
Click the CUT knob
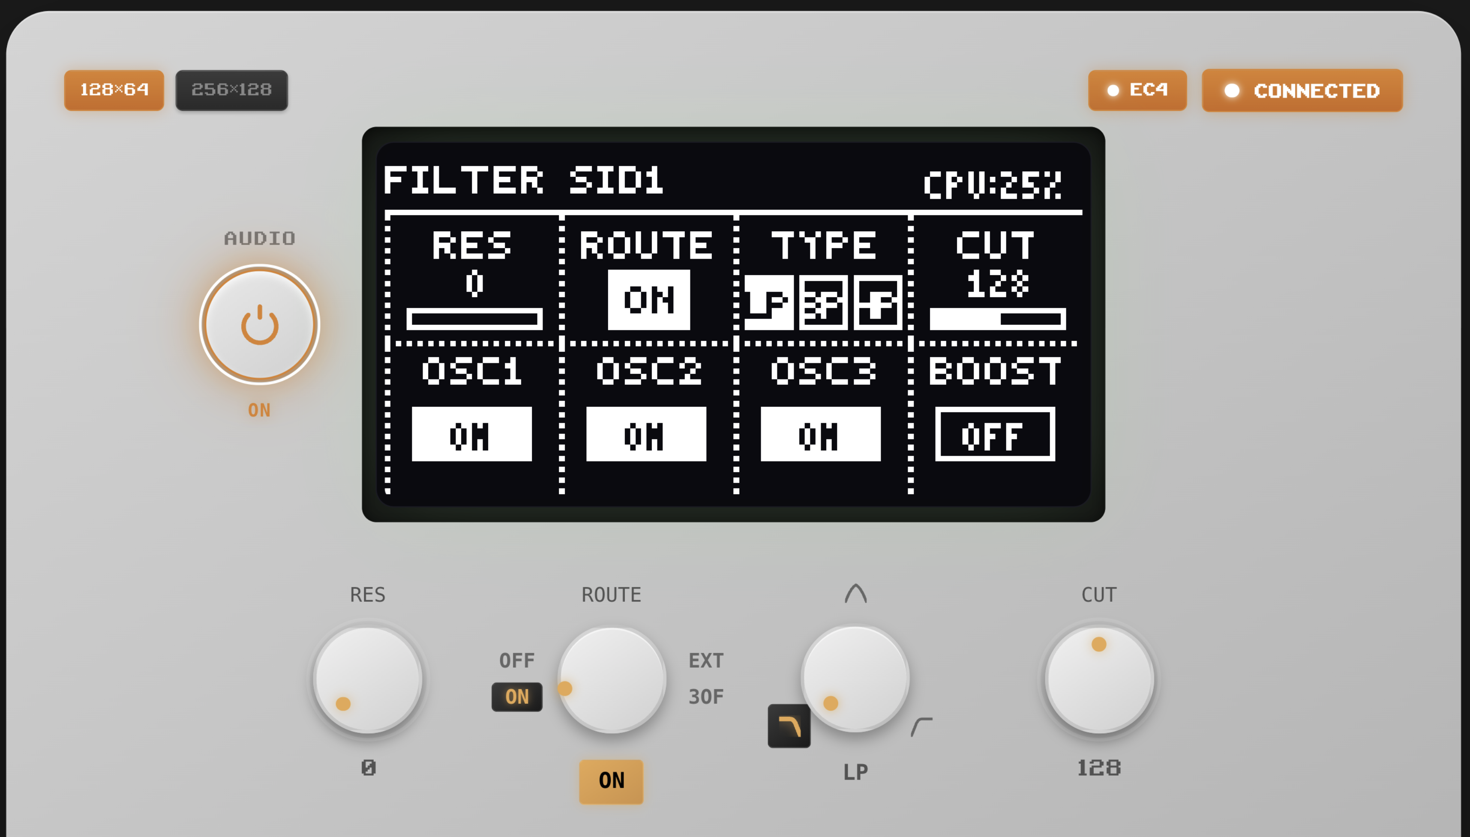pos(1098,679)
